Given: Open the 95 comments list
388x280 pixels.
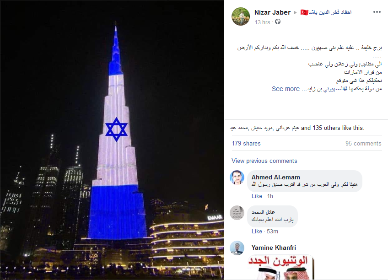Looking at the screenshot, I should tap(363, 144).
